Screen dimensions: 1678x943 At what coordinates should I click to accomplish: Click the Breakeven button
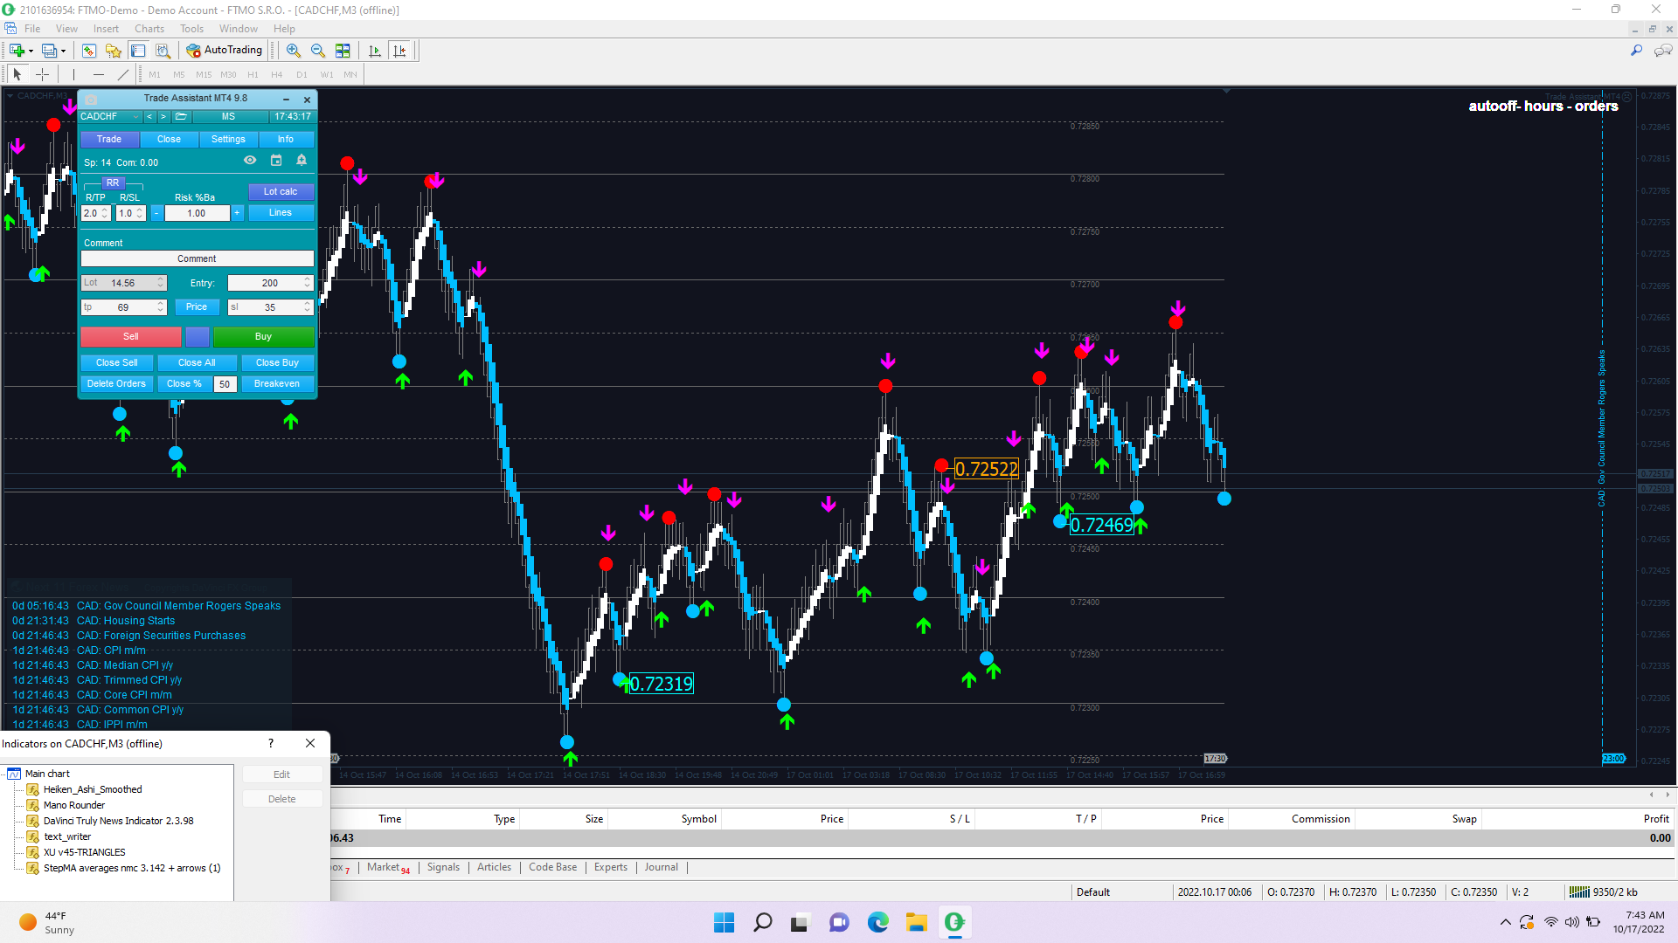(276, 384)
